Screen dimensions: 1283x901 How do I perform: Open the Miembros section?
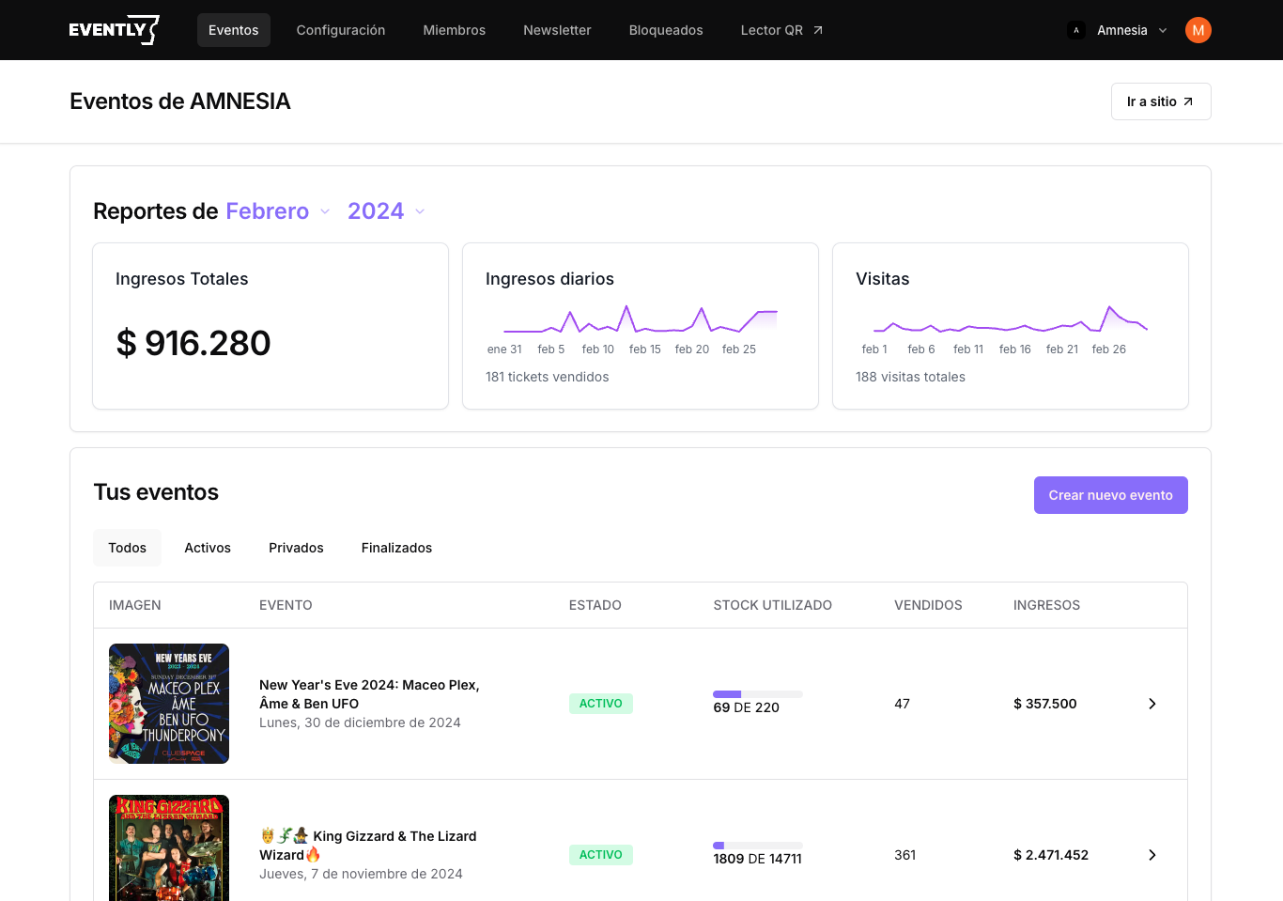click(x=454, y=30)
